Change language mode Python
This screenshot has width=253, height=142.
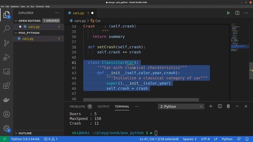(227, 139)
